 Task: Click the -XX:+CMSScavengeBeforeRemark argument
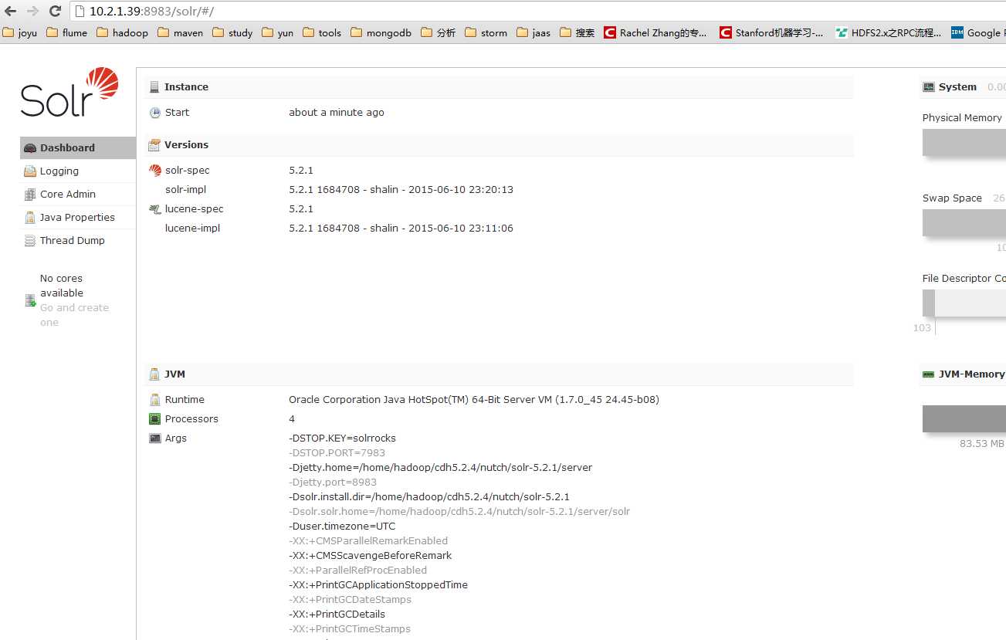(x=371, y=555)
